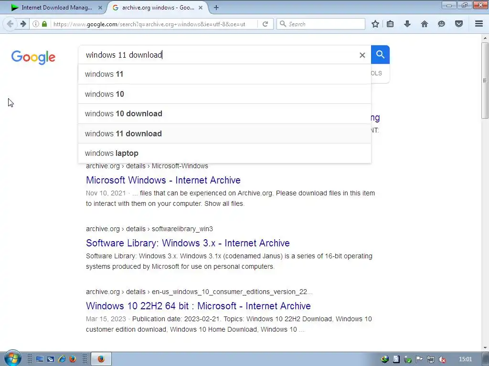Open 'Software Library: Windows 3.x' result link
Image resolution: width=489 pixels, height=366 pixels.
[188, 243]
